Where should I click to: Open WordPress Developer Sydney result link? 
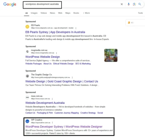[64, 127]
